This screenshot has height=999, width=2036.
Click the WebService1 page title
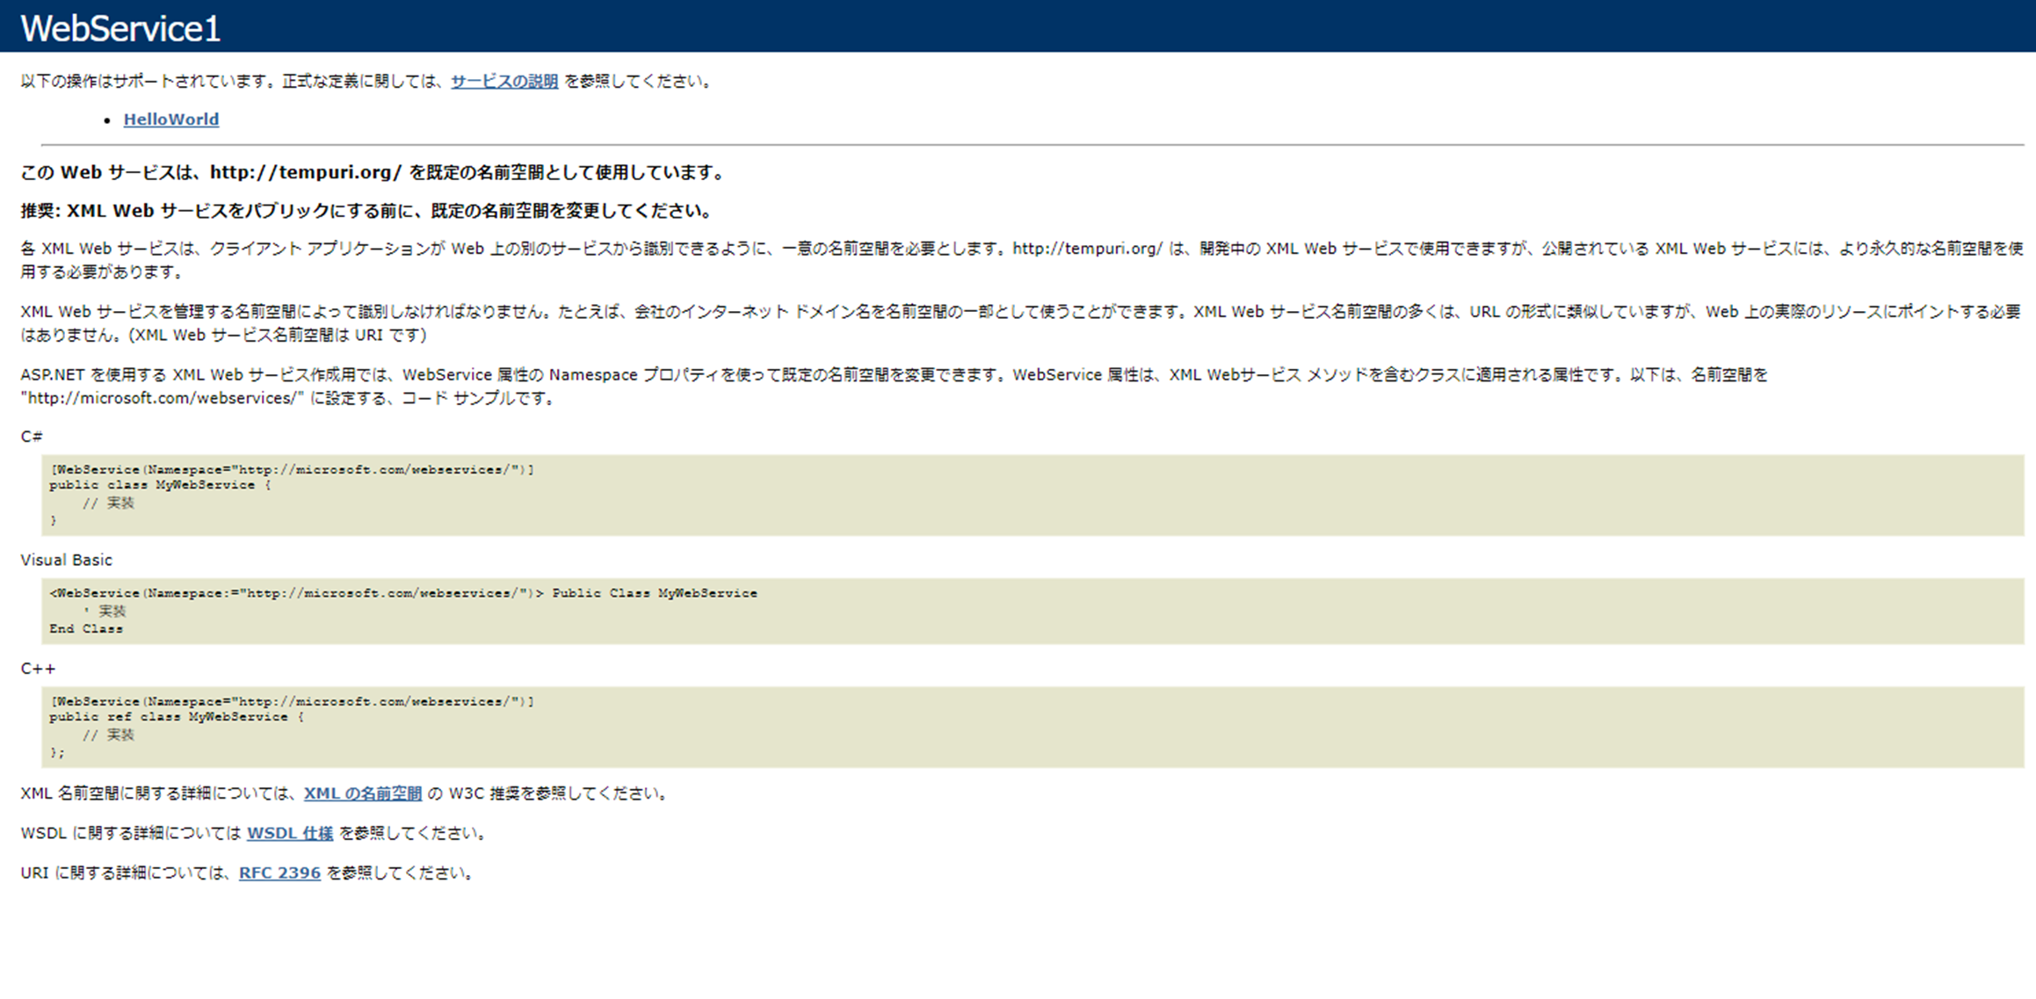120,28
